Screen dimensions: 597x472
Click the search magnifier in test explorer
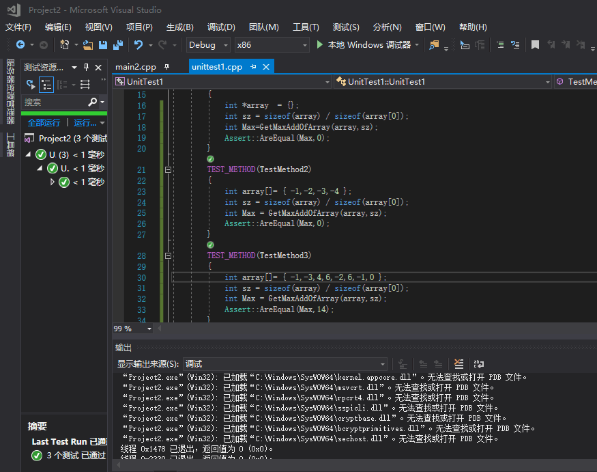pos(92,102)
